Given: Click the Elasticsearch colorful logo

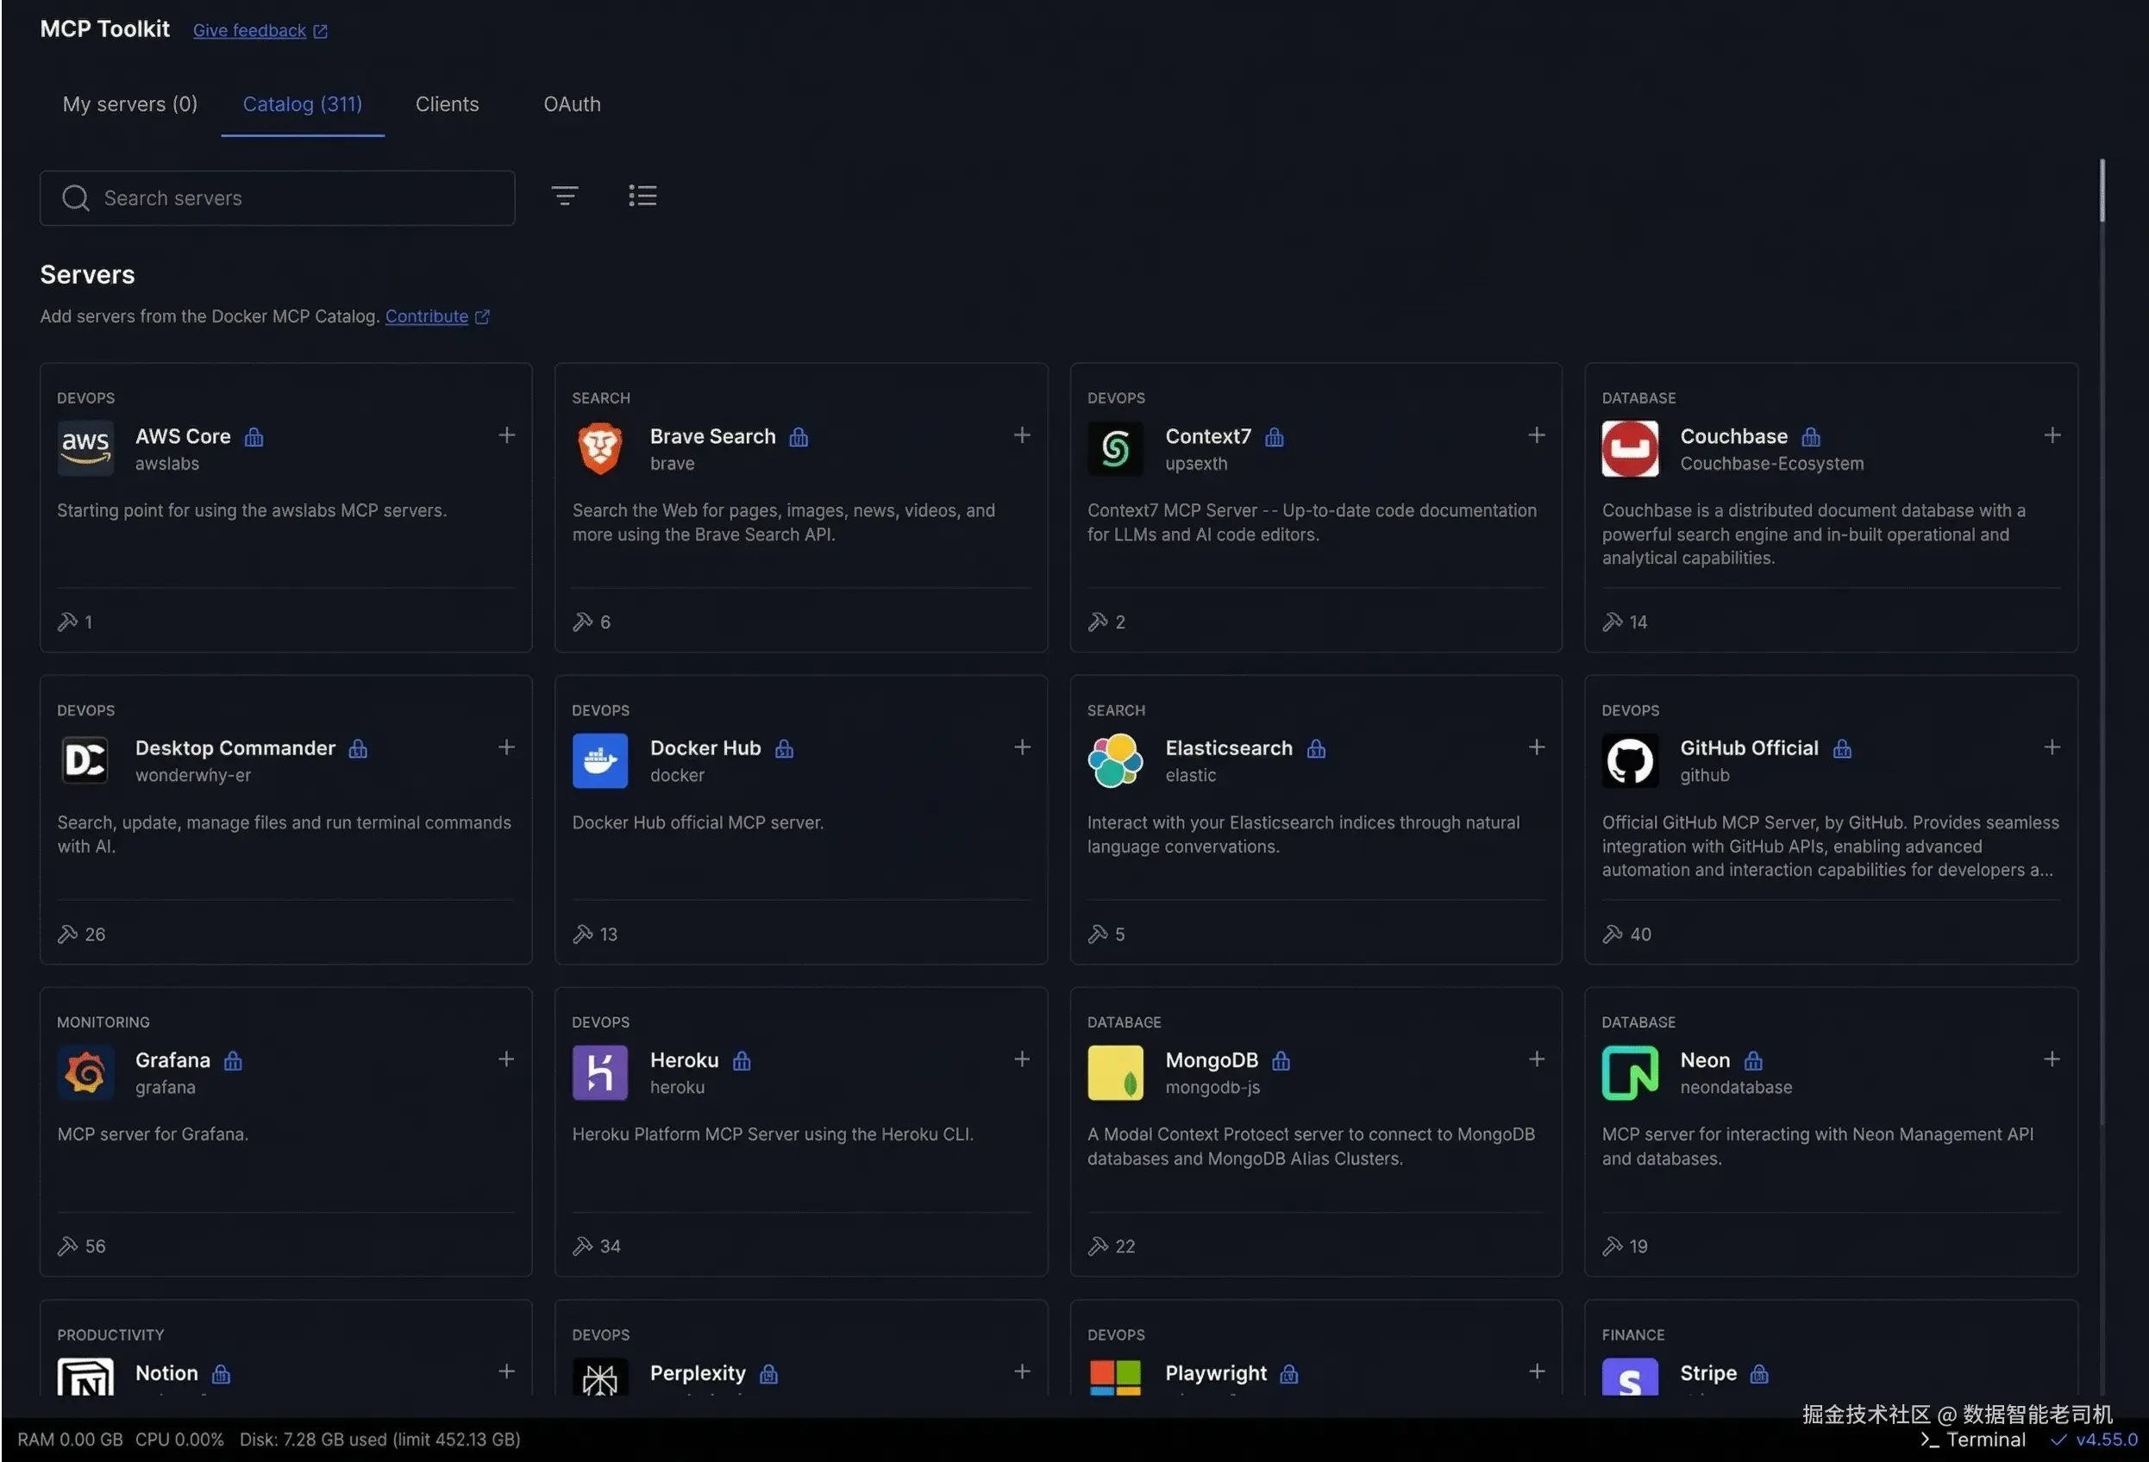Looking at the screenshot, I should point(1115,760).
